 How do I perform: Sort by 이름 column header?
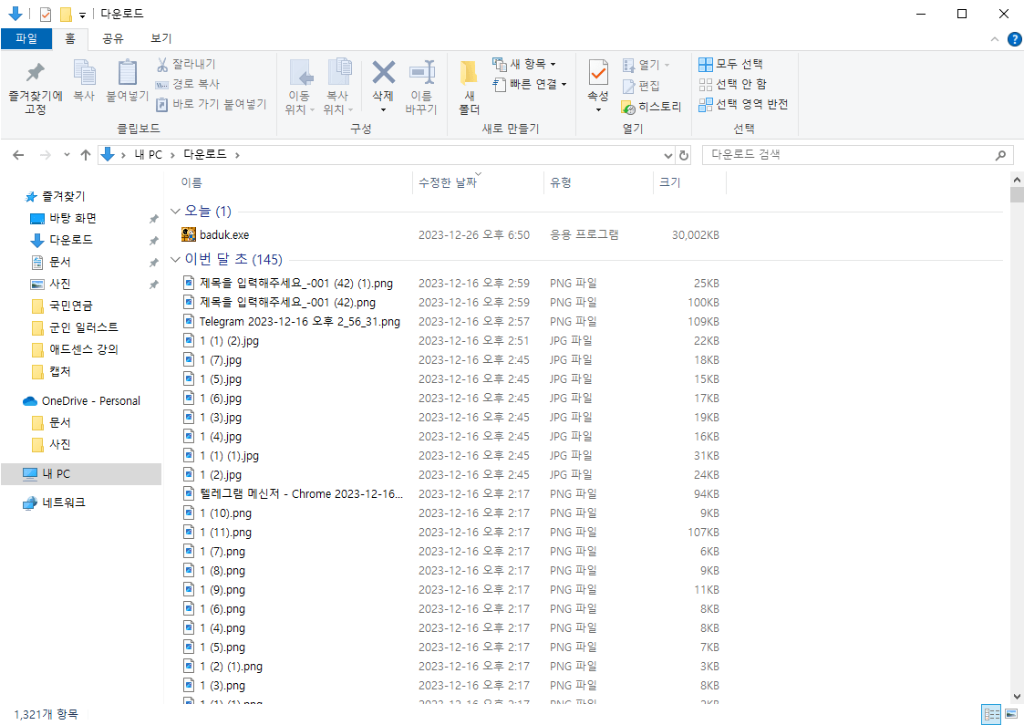[294, 183]
